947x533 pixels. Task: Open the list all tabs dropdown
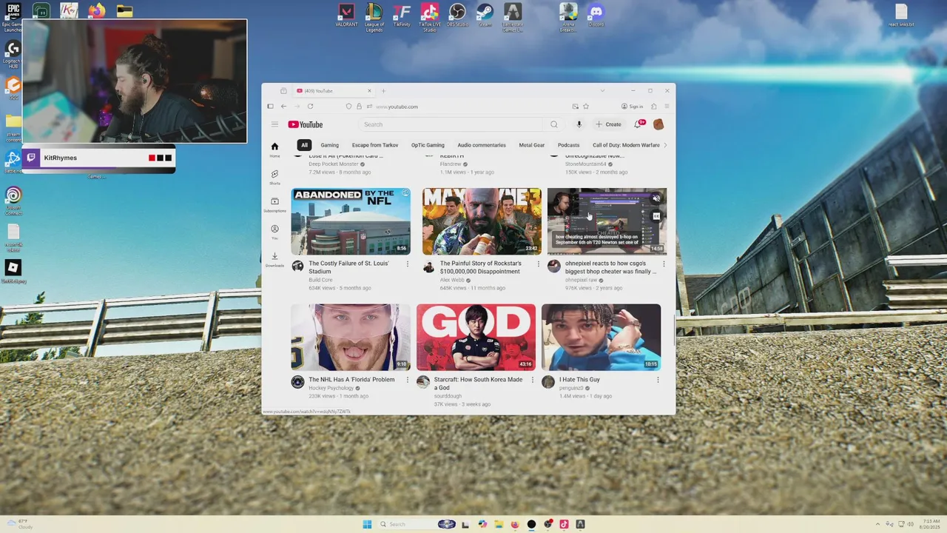[x=602, y=91]
